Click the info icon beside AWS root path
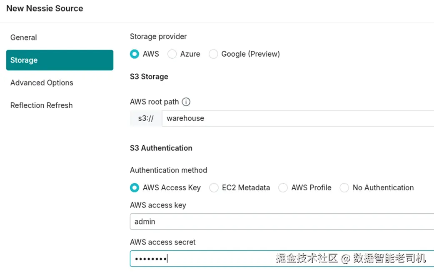 coord(186,102)
